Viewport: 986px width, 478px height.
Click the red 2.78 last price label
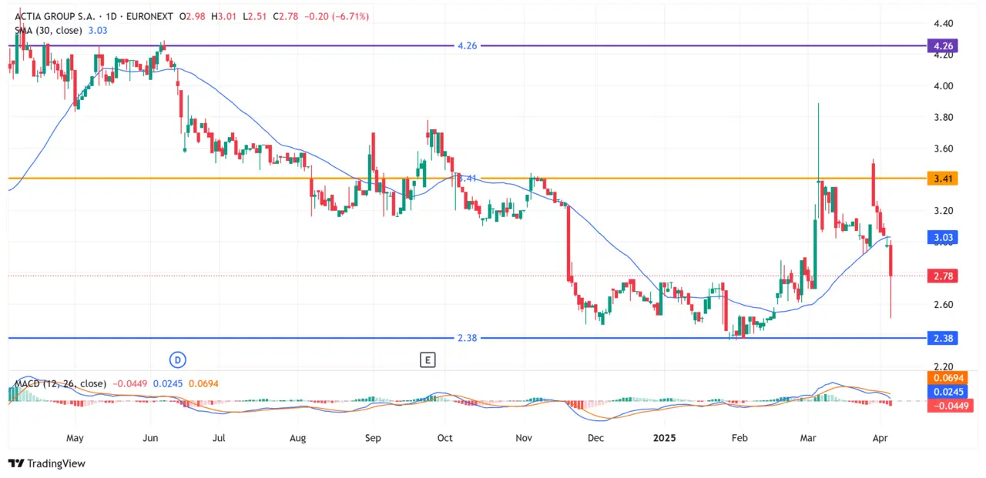click(944, 276)
